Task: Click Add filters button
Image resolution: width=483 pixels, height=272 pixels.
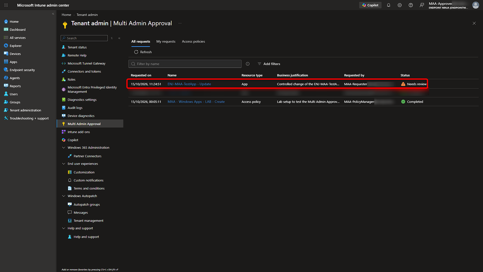Action: click(269, 64)
